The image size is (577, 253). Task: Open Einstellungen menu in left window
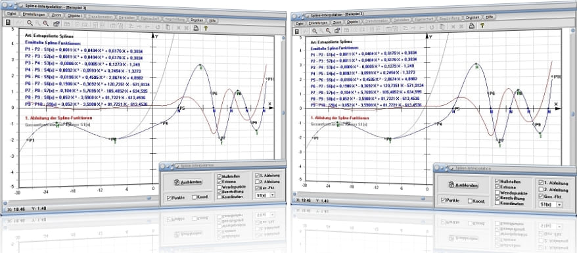[34, 14]
